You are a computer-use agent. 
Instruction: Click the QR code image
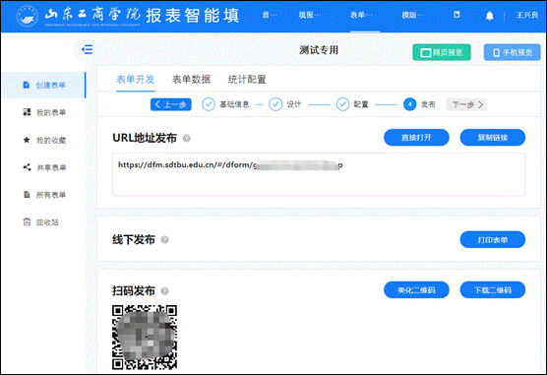pyautogui.click(x=145, y=337)
